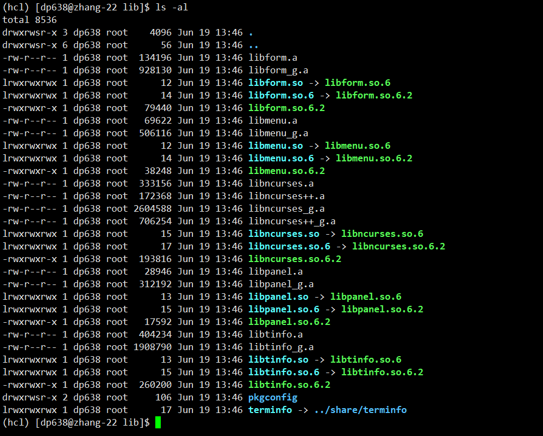This screenshot has height=436, width=543.
Task: Click the libpanel.so.6.2 file name
Action: tap(289, 322)
